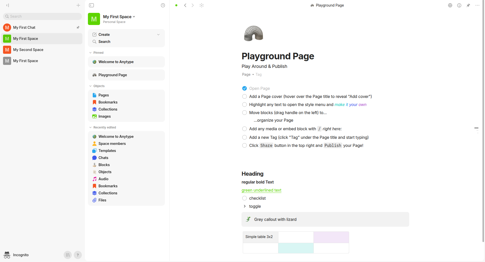Screen dimensions: 485x262
Task: Toggle the sidebar panel icon
Action: (91, 5)
